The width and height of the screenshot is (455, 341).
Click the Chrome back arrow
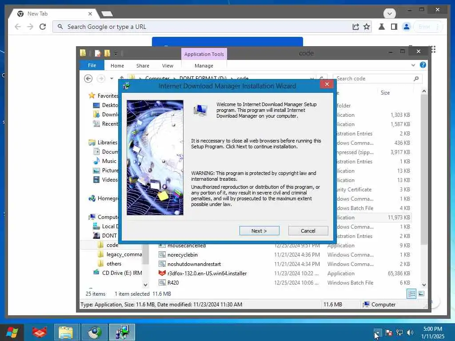[x=18, y=27]
